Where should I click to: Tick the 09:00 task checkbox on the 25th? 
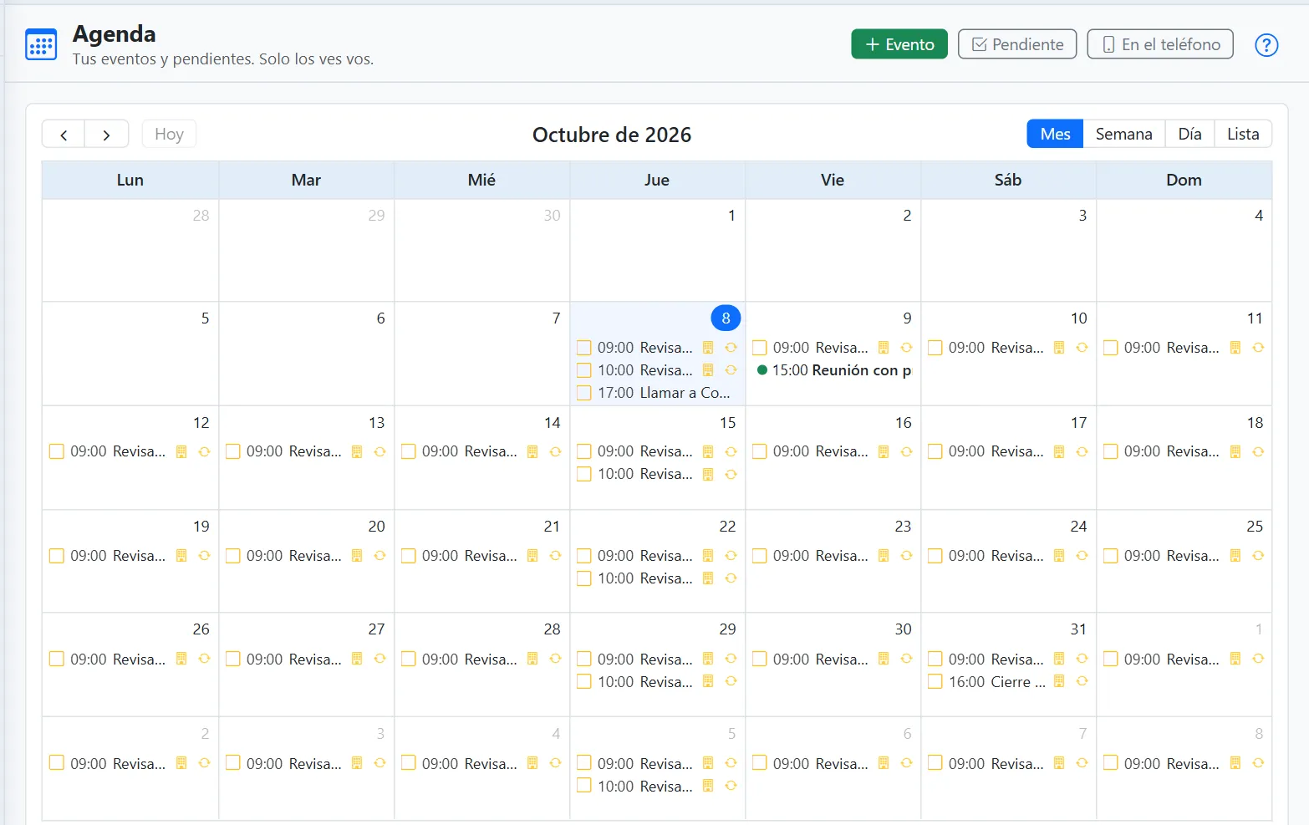coord(1111,556)
